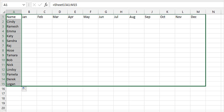Click the cell containing Nick
This screenshot has height=112, width=224.
[x=14, y=65]
